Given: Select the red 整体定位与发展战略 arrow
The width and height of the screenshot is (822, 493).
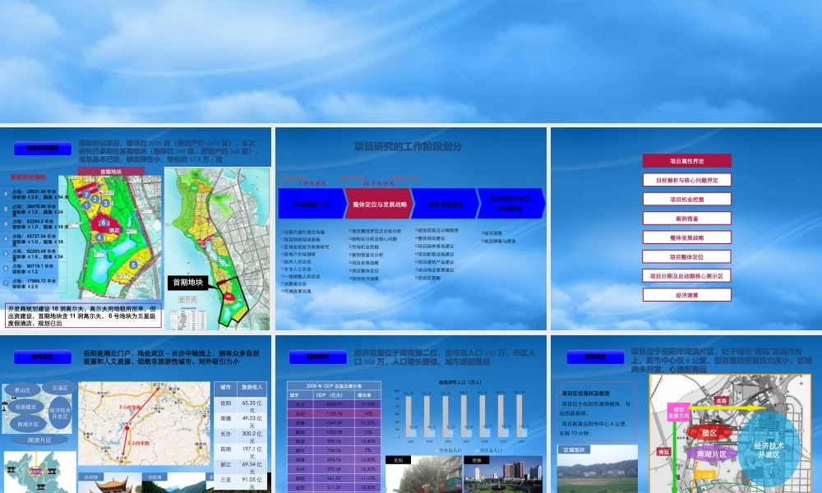Looking at the screenshot, I should point(380,204).
